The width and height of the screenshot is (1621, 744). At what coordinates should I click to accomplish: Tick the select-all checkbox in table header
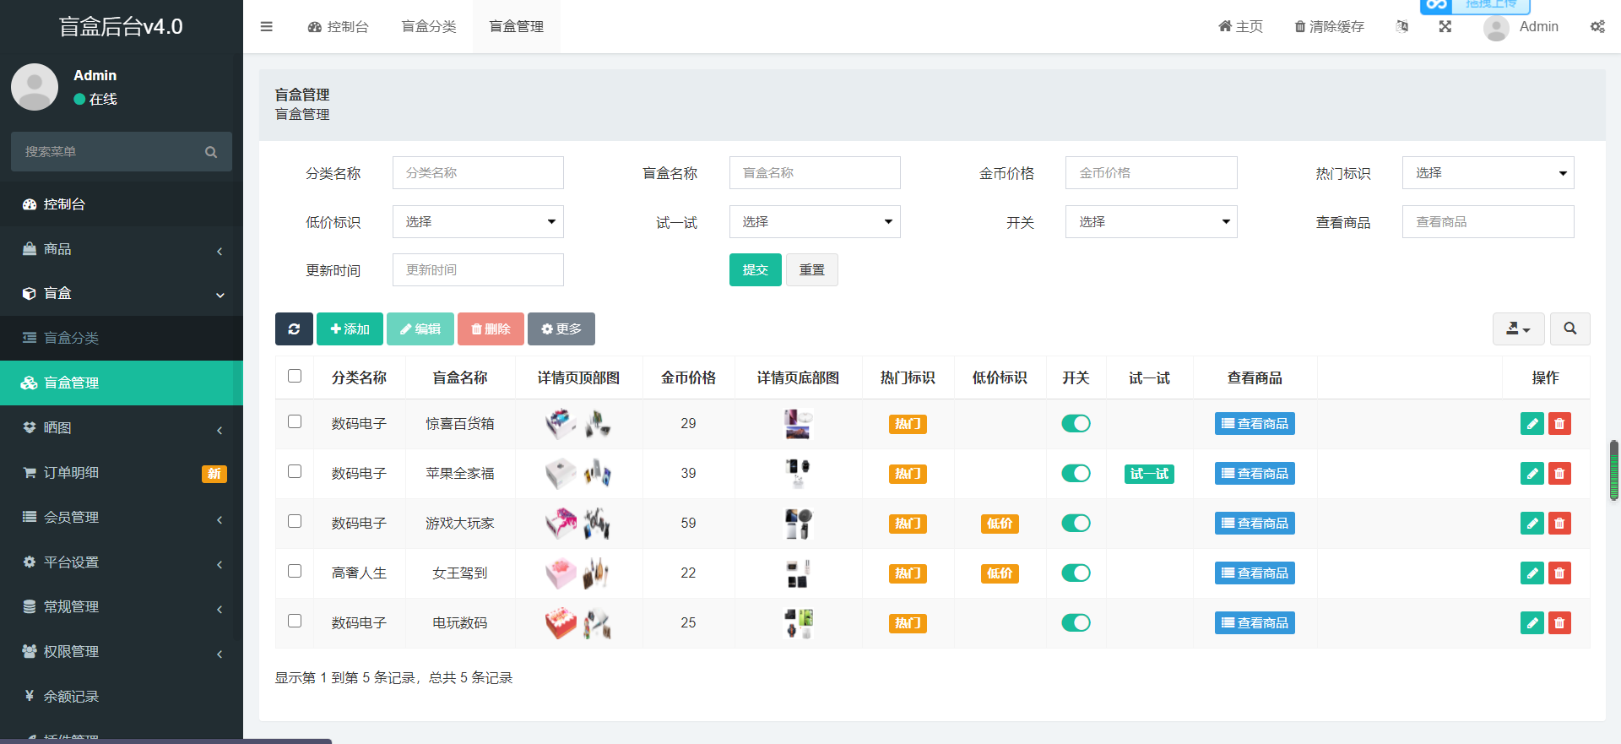coord(295,377)
